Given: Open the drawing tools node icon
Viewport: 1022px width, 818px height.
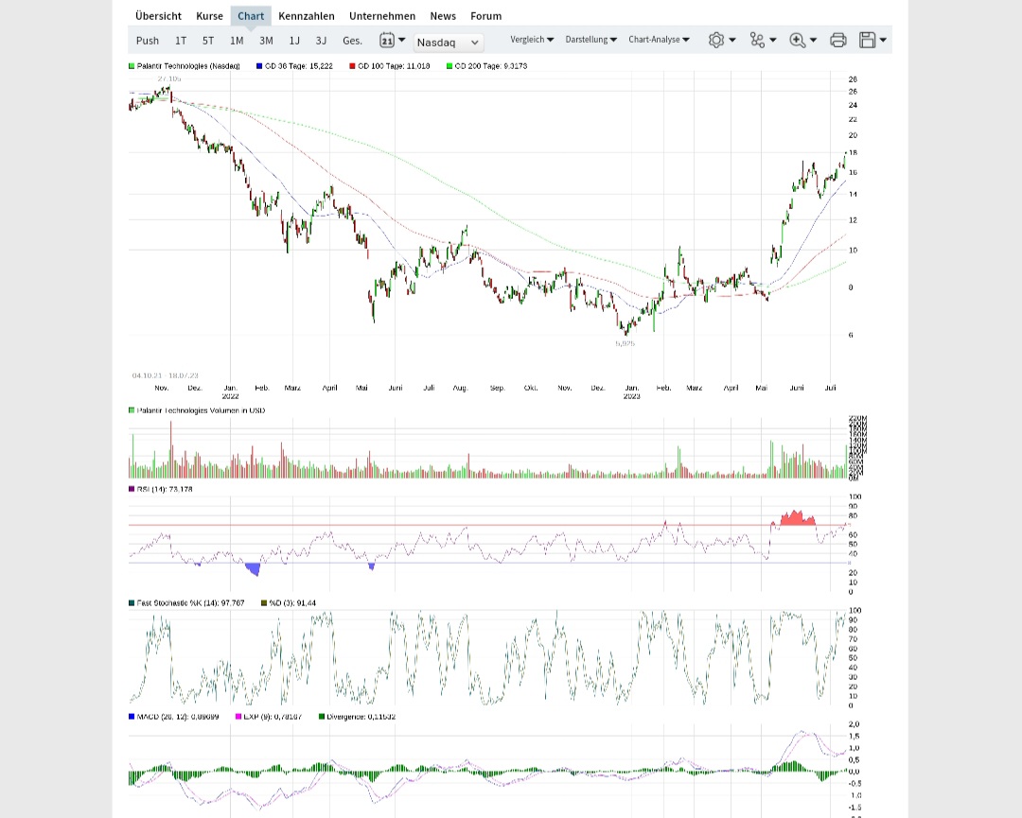Looking at the screenshot, I should [757, 41].
